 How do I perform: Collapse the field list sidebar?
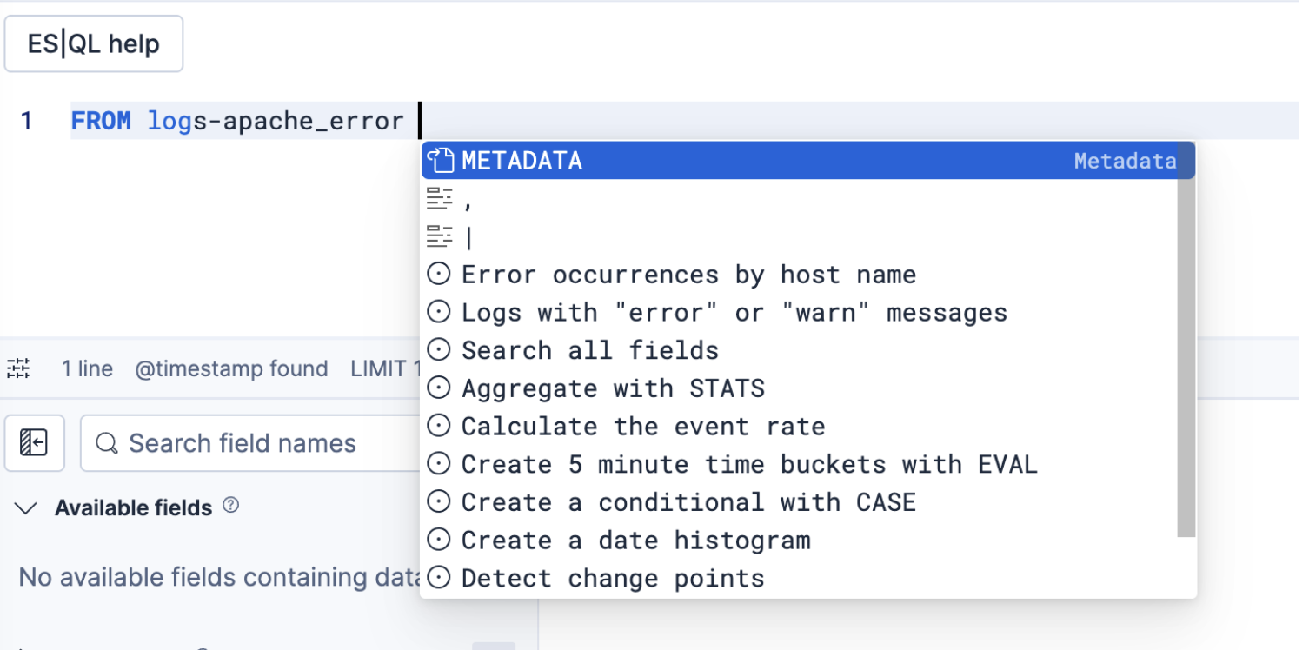click(34, 443)
